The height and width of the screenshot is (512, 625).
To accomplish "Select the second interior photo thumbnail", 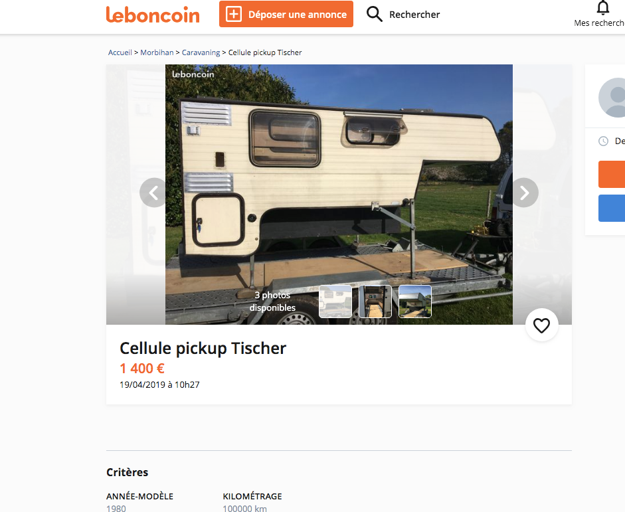I will pos(375,301).
